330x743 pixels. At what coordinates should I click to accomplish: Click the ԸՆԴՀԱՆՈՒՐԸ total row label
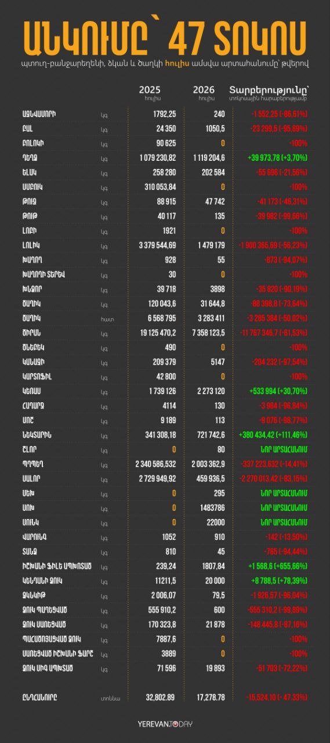(39, 697)
